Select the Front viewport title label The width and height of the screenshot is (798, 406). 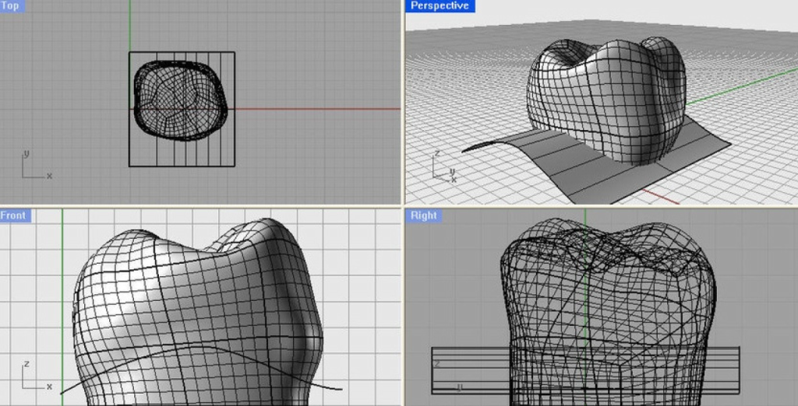[x=15, y=215]
